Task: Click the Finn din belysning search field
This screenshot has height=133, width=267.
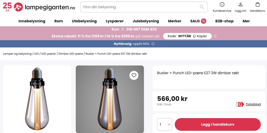Action: (139, 7)
